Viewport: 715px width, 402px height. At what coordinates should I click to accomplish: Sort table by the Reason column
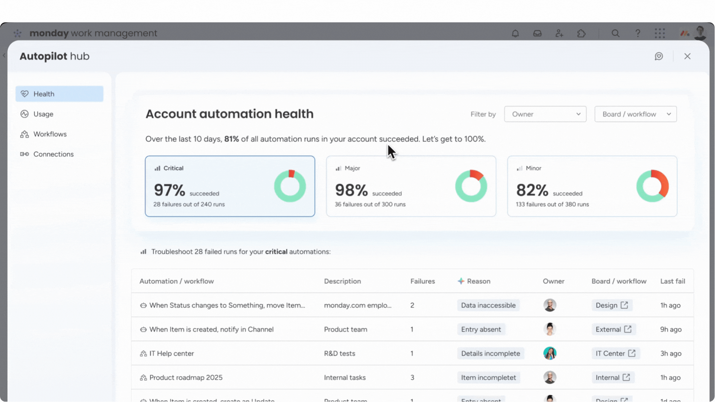pyautogui.click(x=479, y=281)
